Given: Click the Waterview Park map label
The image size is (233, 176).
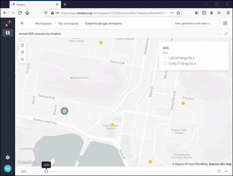Looking at the screenshot, I should (x=79, y=78).
